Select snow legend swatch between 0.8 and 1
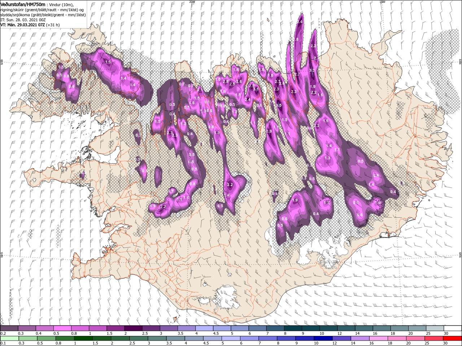The width and height of the screenshot is (462, 346). click(80, 328)
